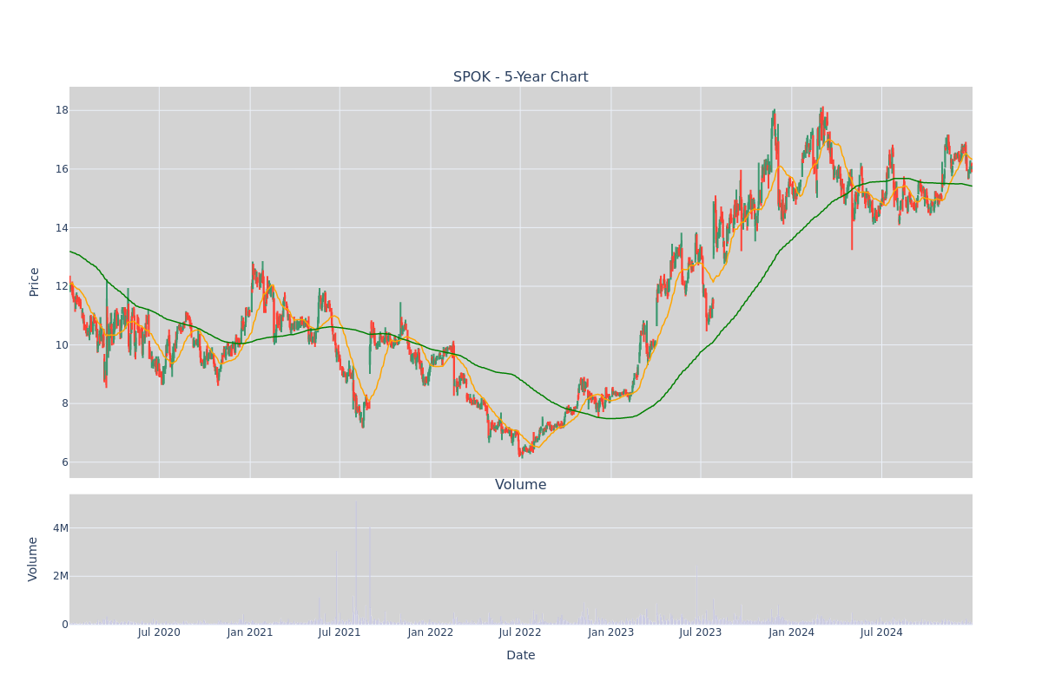Select the "Jan 2021" date tick

(250, 632)
